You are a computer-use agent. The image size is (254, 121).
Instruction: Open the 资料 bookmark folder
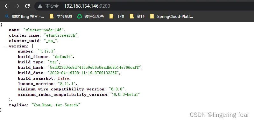coord(137,16)
